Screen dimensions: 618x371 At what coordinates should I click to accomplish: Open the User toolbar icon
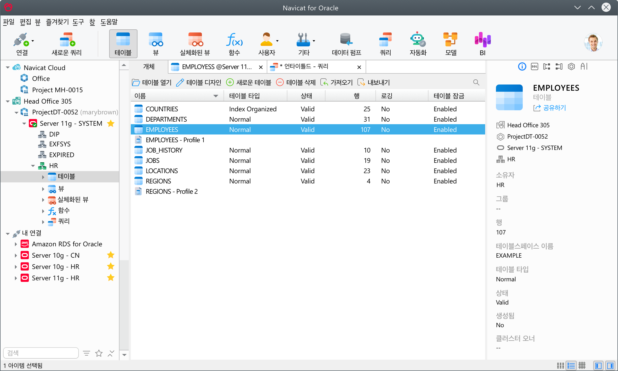(x=267, y=44)
